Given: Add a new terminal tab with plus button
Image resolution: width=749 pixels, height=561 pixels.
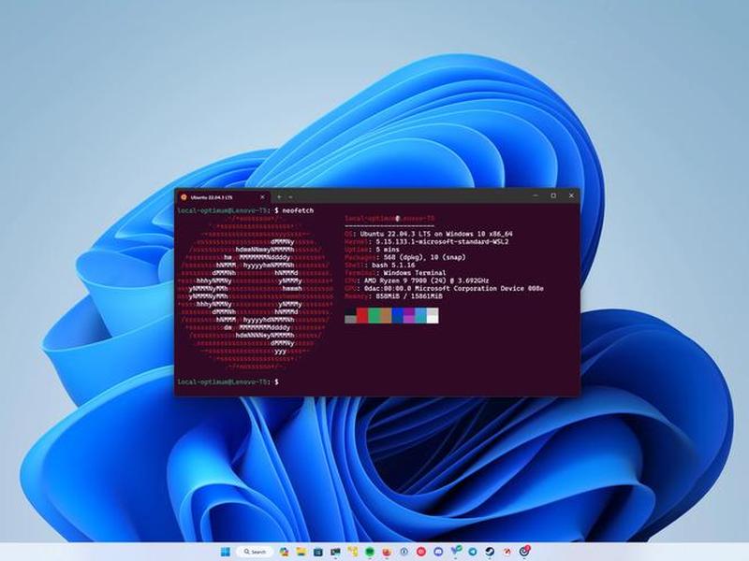Looking at the screenshot, I should (x=279, y=197).
